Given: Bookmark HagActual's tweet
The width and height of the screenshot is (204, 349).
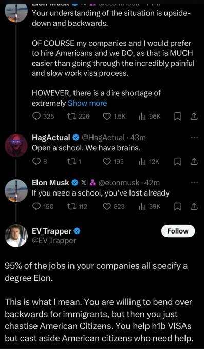Looking at the screenshot, I should 177,161.
